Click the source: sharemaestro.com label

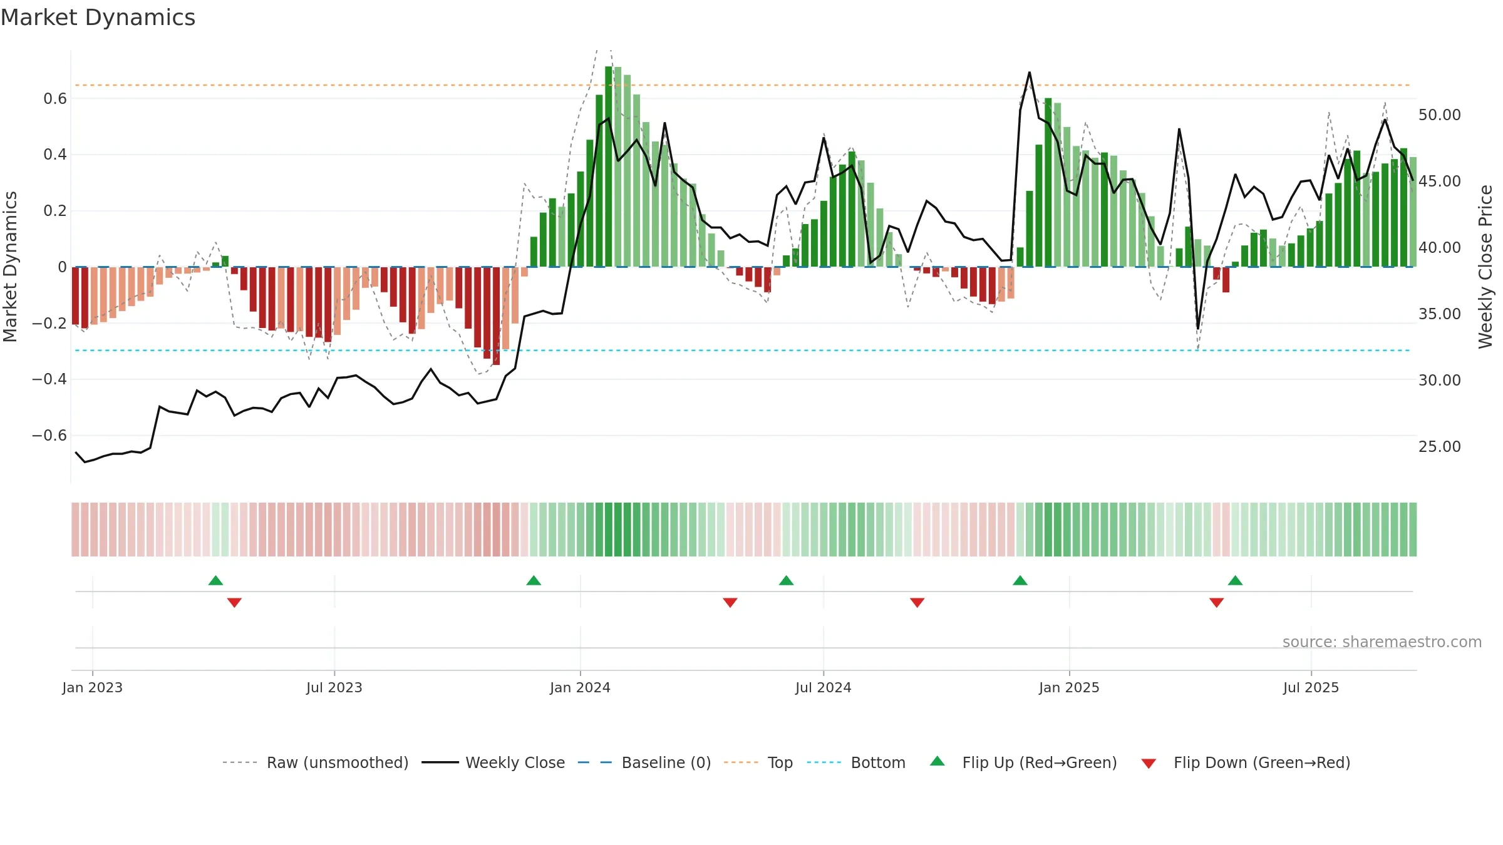click(1382, 642)
